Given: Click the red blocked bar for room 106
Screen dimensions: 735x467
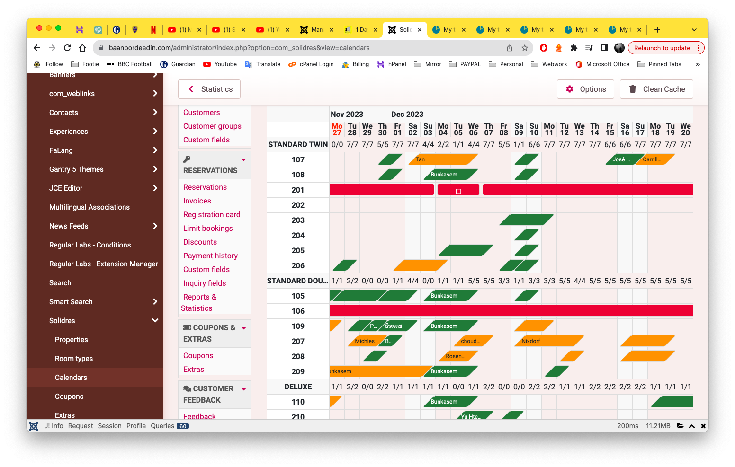Looking at the screenshot, I should [511, 311].
